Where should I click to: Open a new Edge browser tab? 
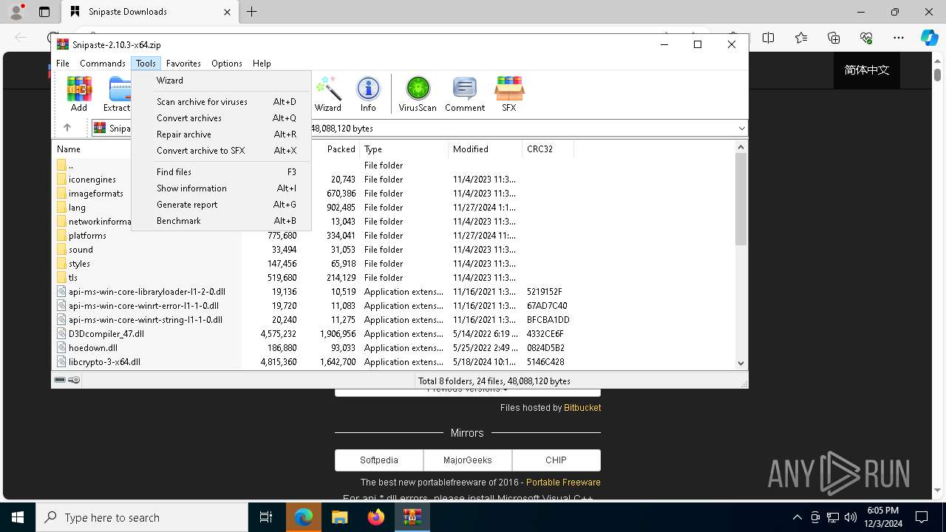point(251,12)
